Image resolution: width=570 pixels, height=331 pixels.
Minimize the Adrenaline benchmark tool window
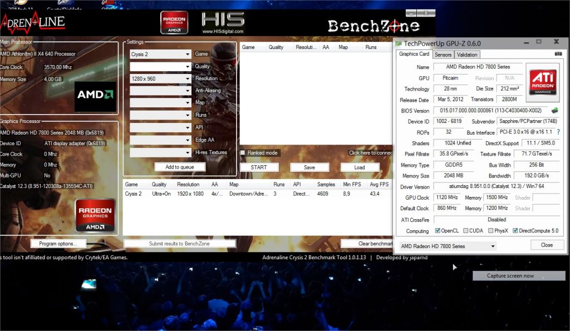pos(411,13)
